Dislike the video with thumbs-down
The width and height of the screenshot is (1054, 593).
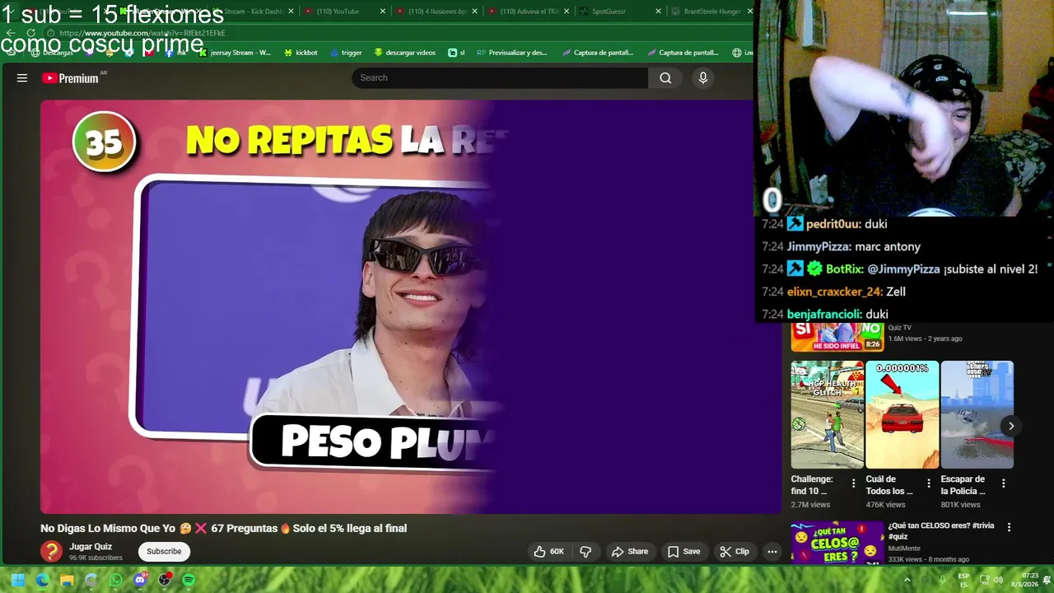click(x=585, y=552)
